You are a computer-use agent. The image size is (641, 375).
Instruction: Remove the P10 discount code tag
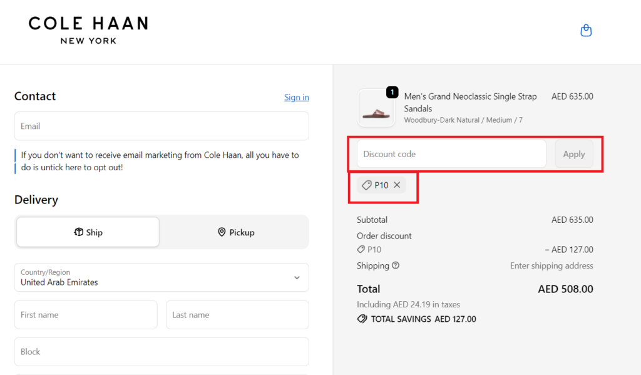397,185
